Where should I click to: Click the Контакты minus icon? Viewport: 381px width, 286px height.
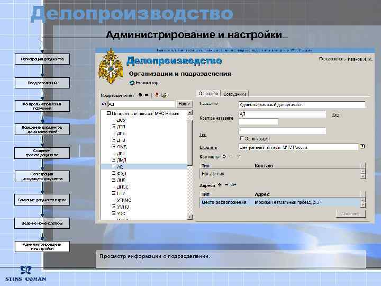(231, 157)
